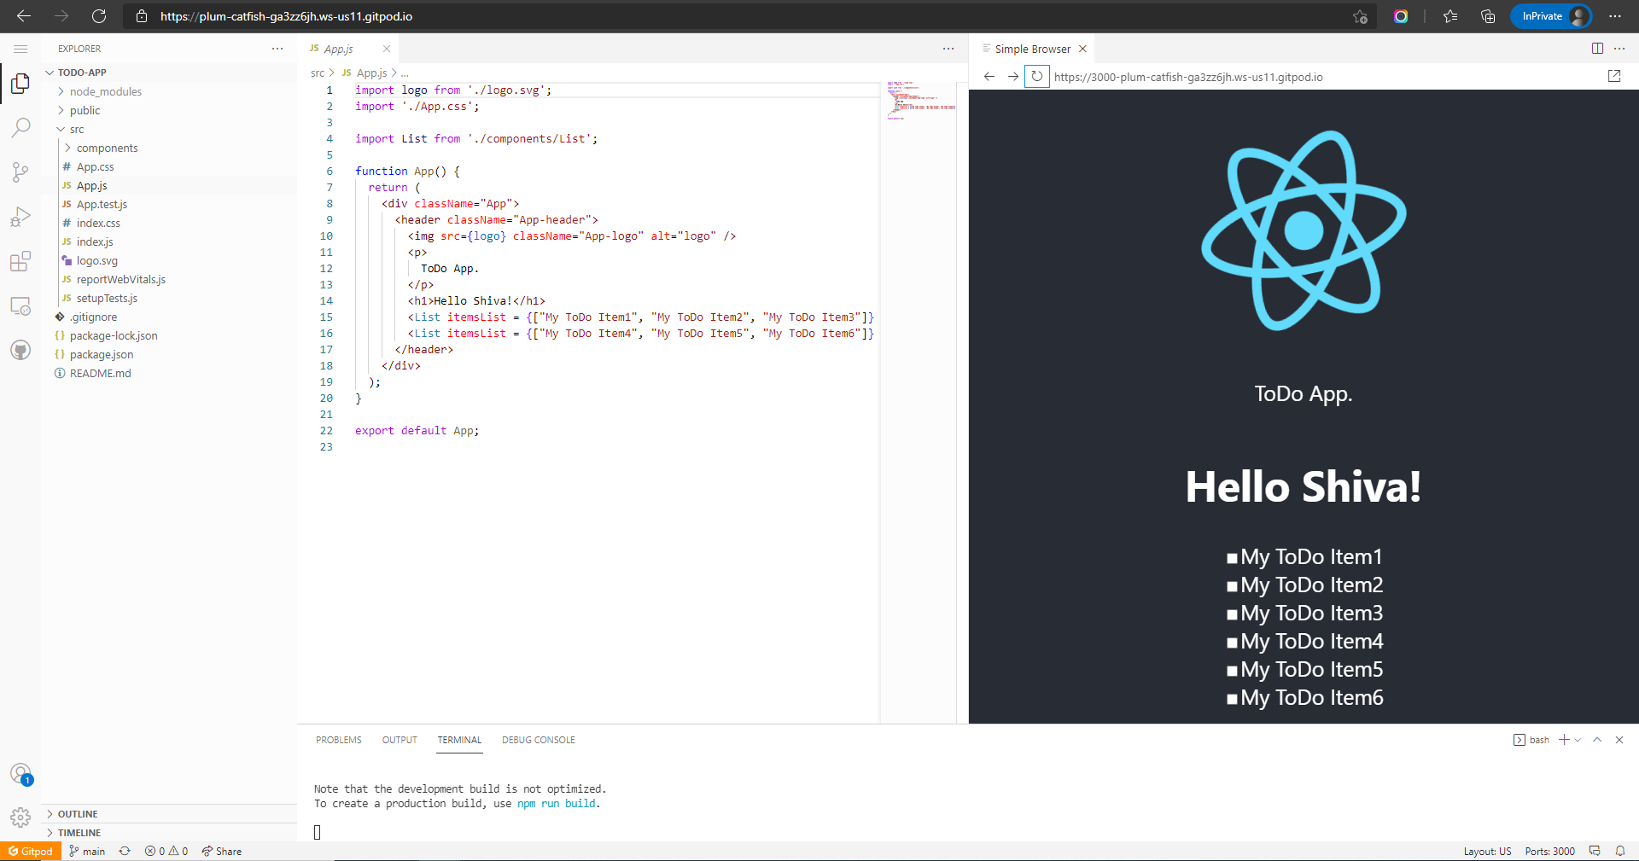Click the main branch indicator

coord(86,851)
